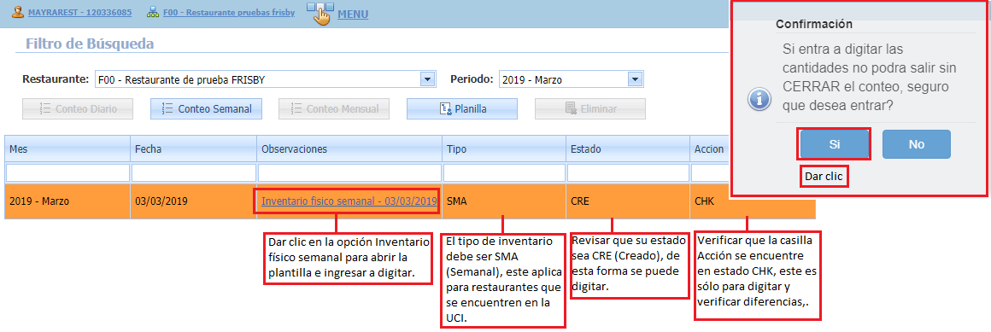Image resolution: width=991 pixels, height=332 pixels.
Task: Click the delete icon in Eliminar button
Action: tap(571, 108)
